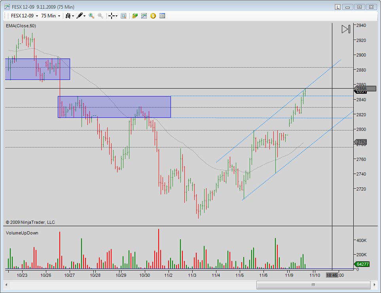Viewport: 381px width, 293px height.
Task: Click the Zoom In magnifier icon
Action: (91, 16)
